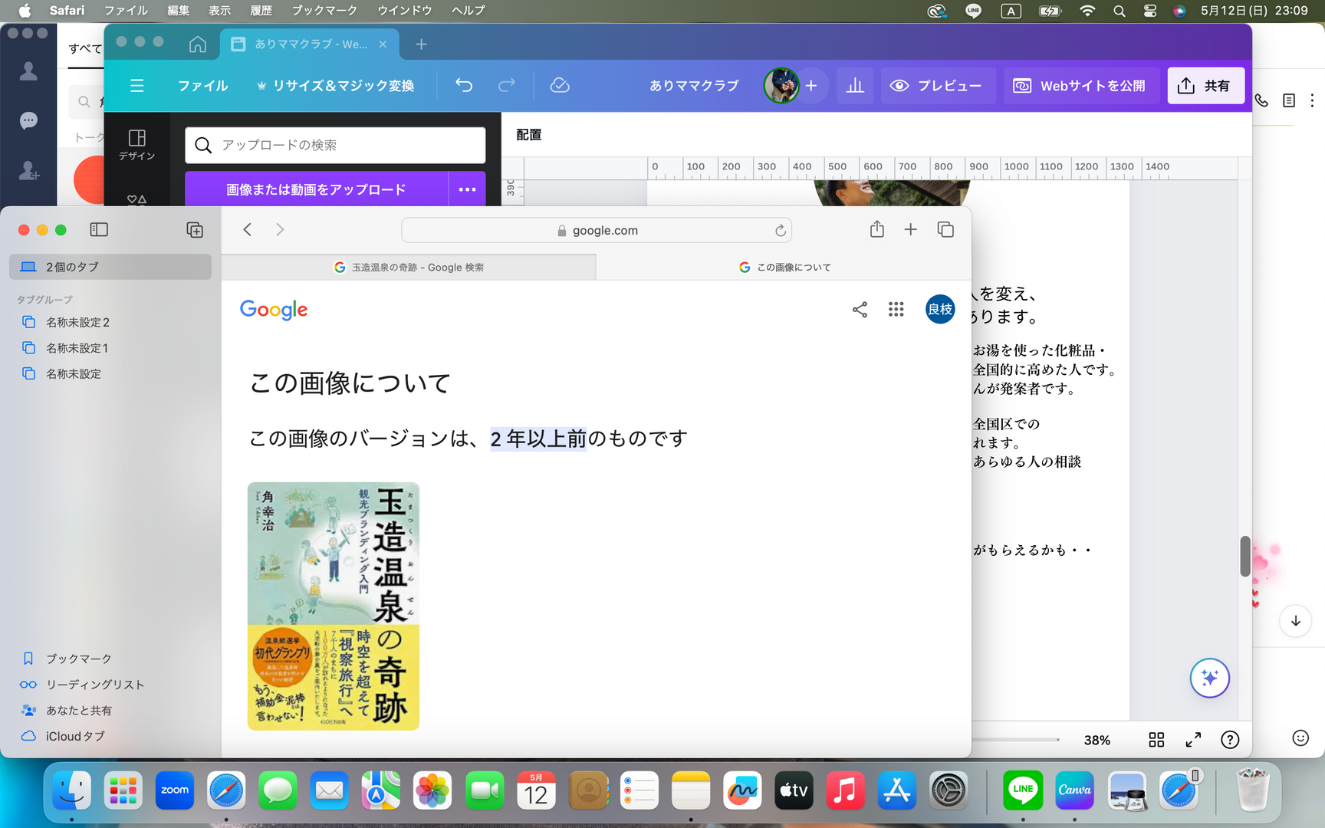This screenshot has height=828, width=1325.
Task: Open ウインドウ menu in menu bar
Action: point(405,11)
